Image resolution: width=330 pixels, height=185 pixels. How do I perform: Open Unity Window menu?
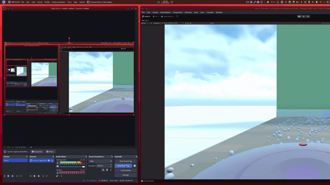coord(219,12)
